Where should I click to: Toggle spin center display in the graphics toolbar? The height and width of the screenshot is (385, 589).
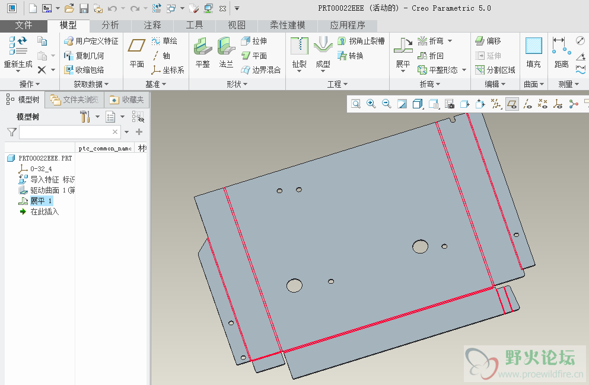click(x=574, y=104)
